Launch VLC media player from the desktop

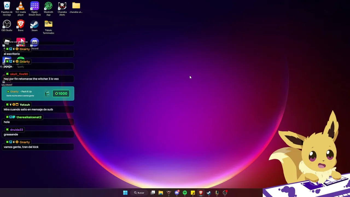21,8
